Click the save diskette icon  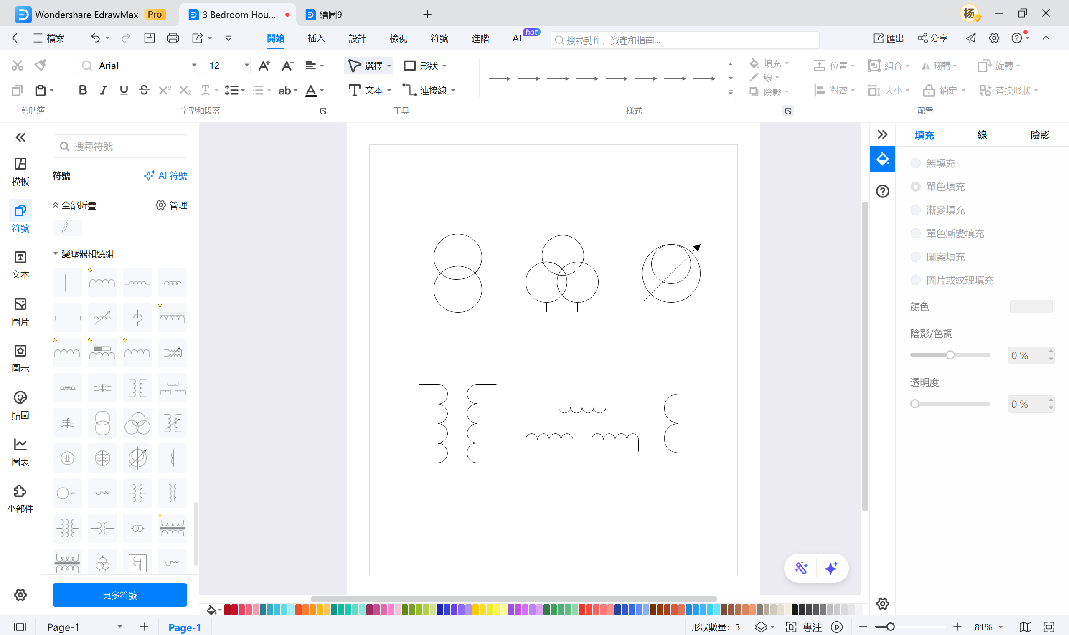pyautogui.click(x=149, y=38)
